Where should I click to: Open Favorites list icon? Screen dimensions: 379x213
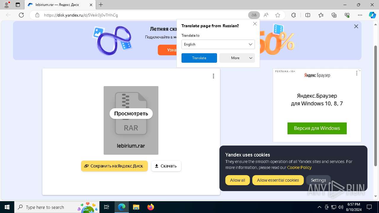click(x=321, y=15)
